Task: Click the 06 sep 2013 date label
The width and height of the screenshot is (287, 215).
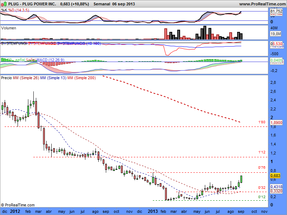Action: (x=123, y=4)
